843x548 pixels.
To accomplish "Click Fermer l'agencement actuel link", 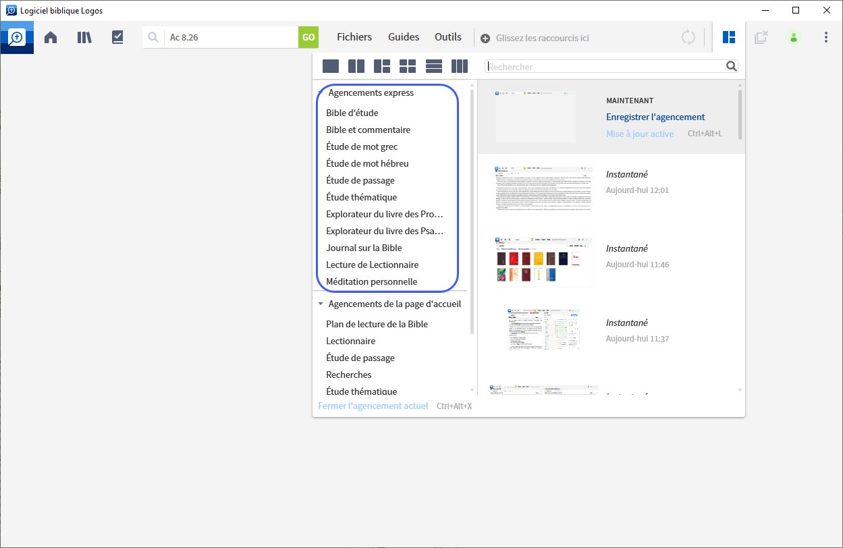I will pos(373,406).
